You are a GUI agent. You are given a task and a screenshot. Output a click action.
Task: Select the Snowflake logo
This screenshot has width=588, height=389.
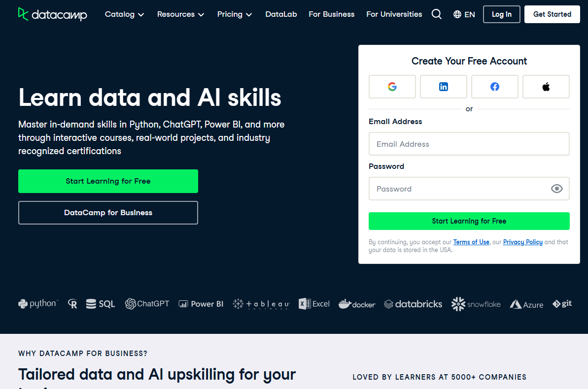pyautogui.click(x=475, y=304)
